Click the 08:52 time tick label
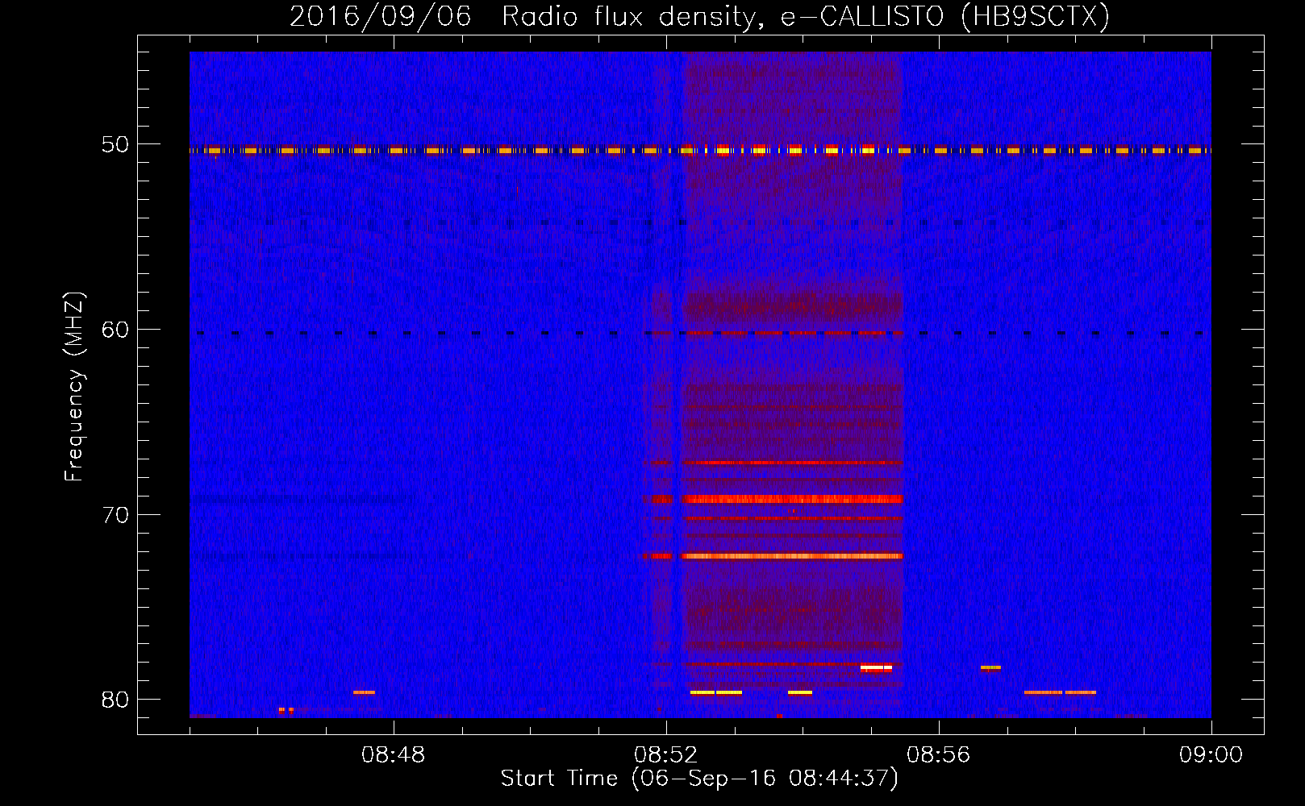The image size is (1305, 806). coord(666,755)
